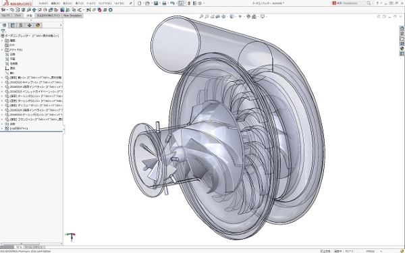This screenshot has height=253, width=405.
Task: Click the Print icon in top toolbar
Action: coord(164,3)
